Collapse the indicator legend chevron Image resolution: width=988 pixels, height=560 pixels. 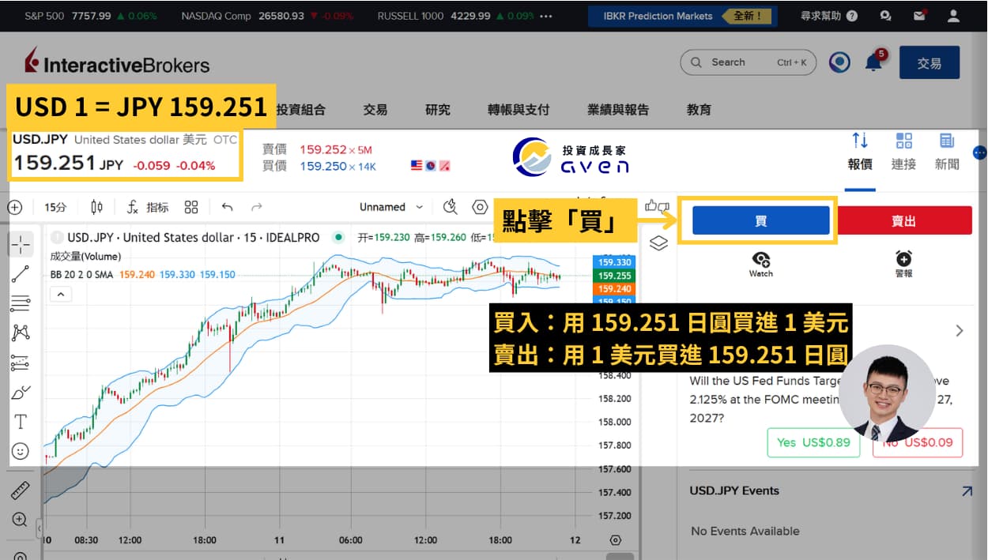(60, 295)
